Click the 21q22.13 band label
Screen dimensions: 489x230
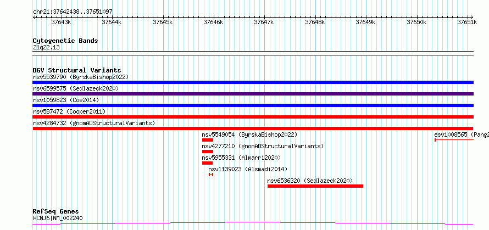tap(46, 47)
